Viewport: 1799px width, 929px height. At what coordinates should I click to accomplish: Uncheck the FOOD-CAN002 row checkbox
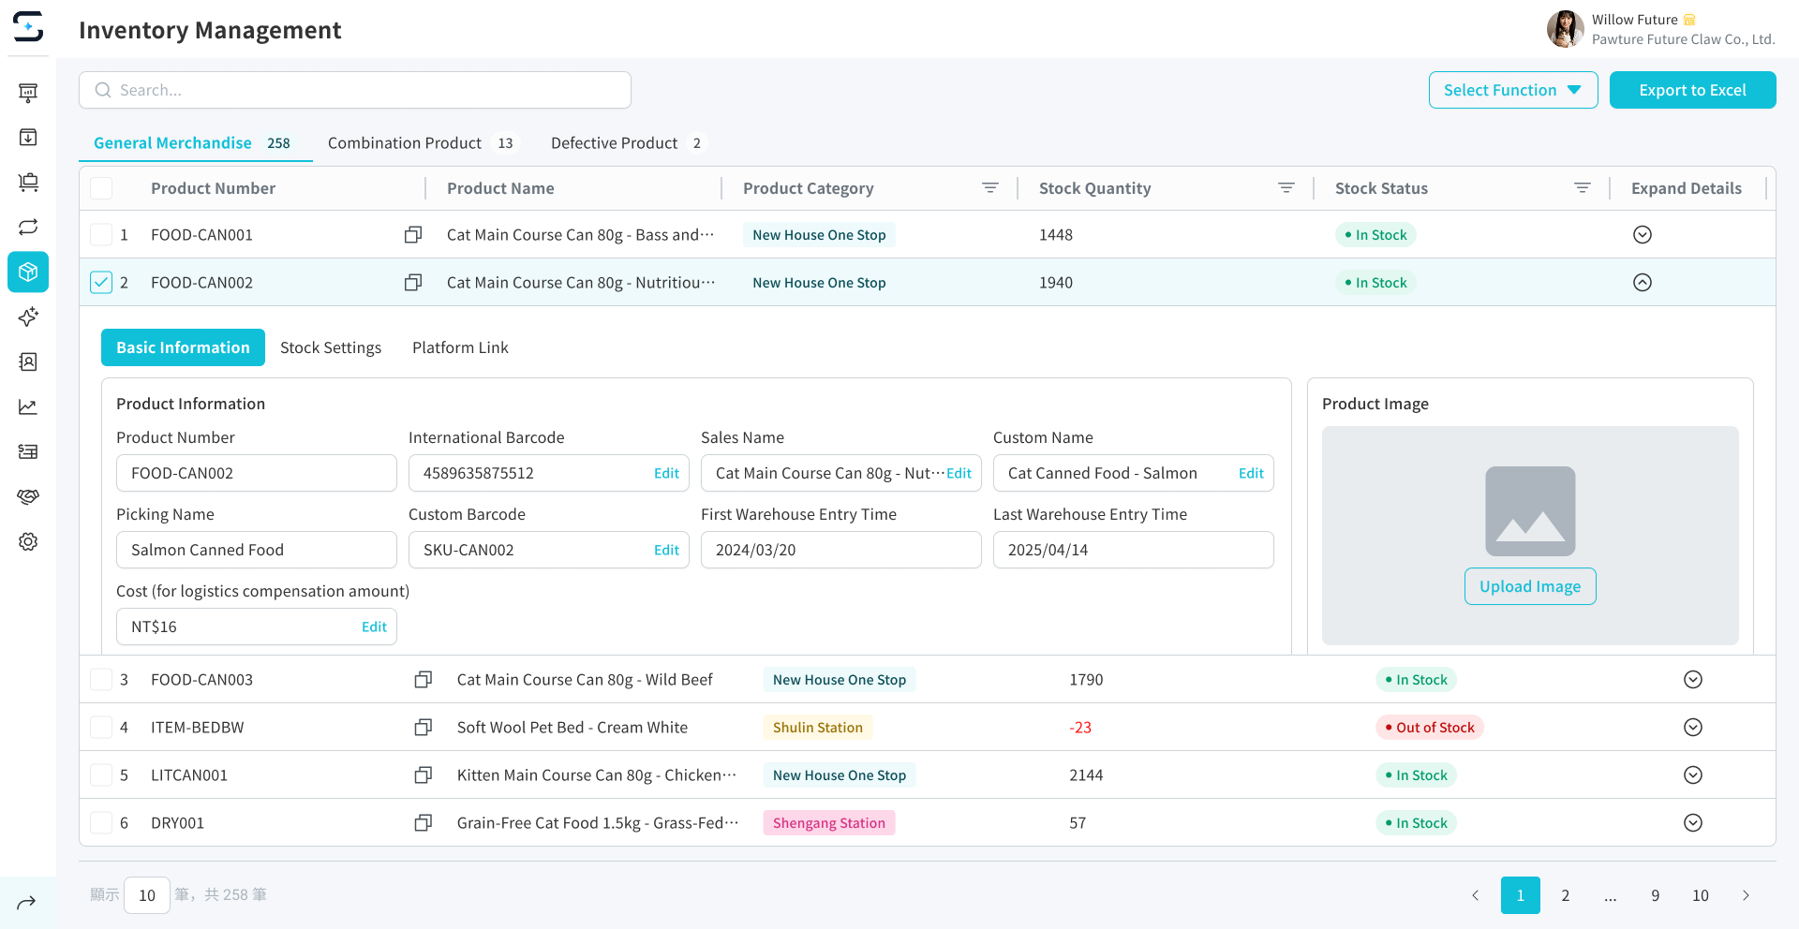coord(101,283)
